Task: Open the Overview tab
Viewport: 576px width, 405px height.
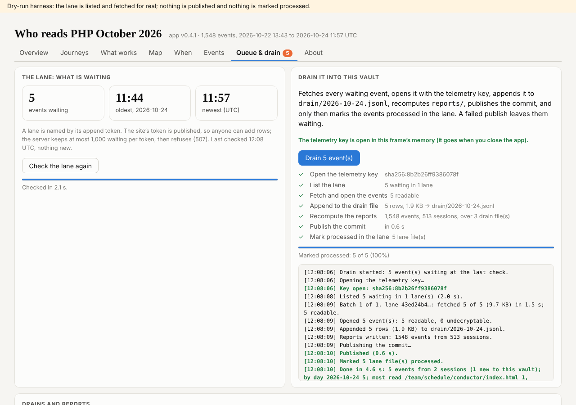Action: click(x=34, y=53)
